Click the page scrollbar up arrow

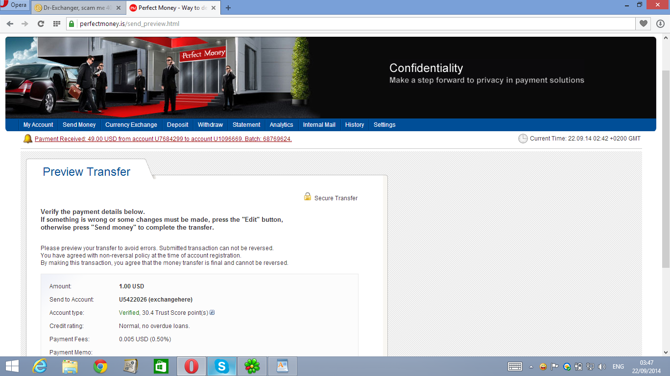point(666,38)
